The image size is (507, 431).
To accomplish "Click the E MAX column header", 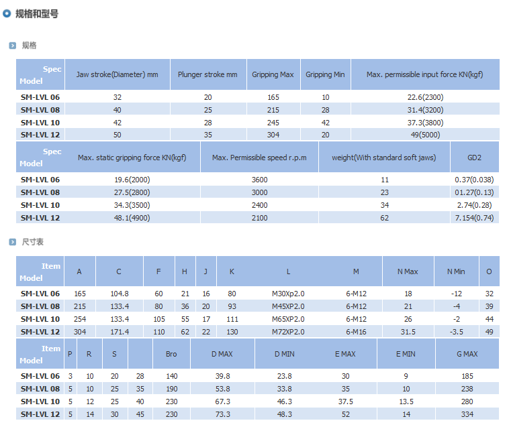I will point(345,354).
